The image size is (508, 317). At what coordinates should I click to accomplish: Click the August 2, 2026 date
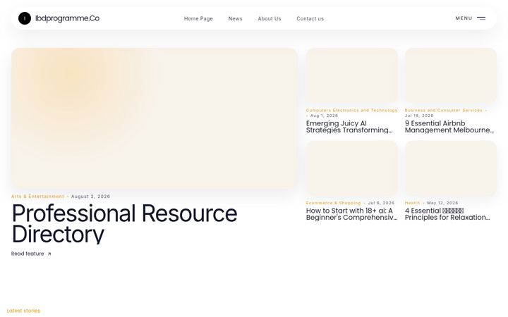pos(91,197)
